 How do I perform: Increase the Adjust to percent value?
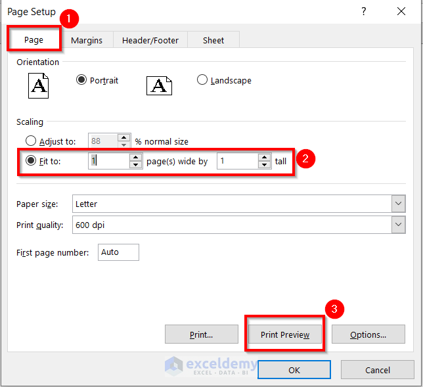coord(124,137)
